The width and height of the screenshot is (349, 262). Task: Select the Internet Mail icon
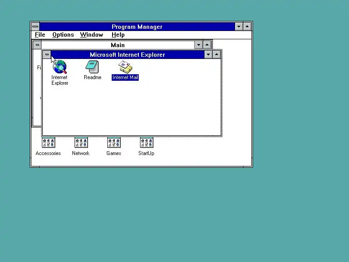(125, 67)
